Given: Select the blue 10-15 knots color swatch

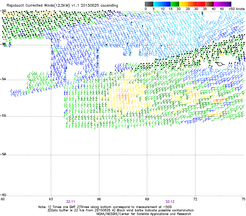Looking at the screenshot, I should coord(166,4).
